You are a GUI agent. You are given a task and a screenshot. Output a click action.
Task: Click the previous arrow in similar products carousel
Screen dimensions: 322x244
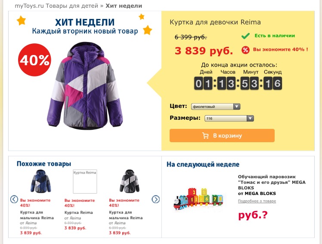(x=14, y=199)
